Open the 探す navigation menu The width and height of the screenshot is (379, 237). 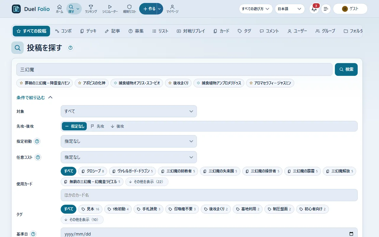click(x=74, y=9)
